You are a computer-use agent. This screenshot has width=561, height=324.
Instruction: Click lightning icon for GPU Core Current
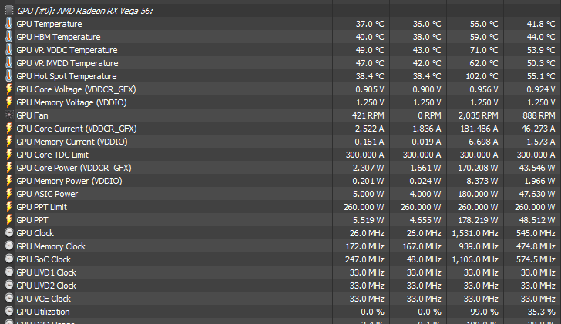[x=9, y=129]
